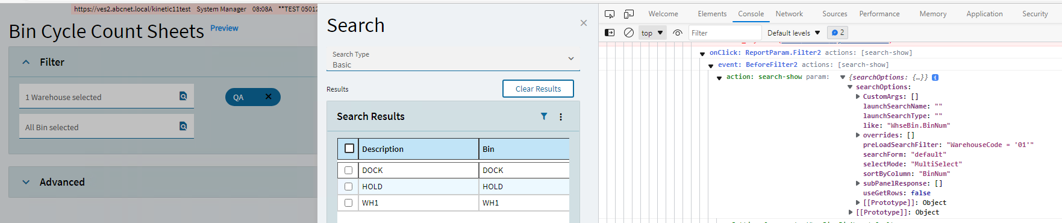Open the Default levels dropdown
Image resolution: width=1062 pixels, height=223 pixels.
coord(793,33)
